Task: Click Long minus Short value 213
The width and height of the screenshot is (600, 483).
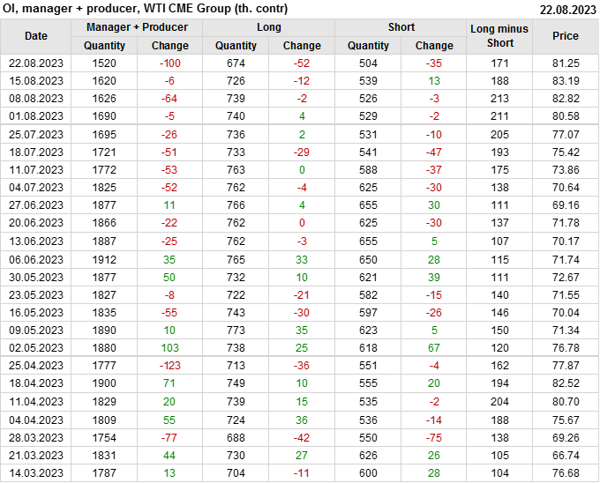Action: [x=499, y=99]
